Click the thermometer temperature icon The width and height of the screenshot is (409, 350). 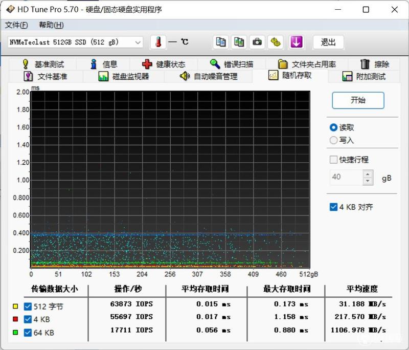click(x=158, y=42)
